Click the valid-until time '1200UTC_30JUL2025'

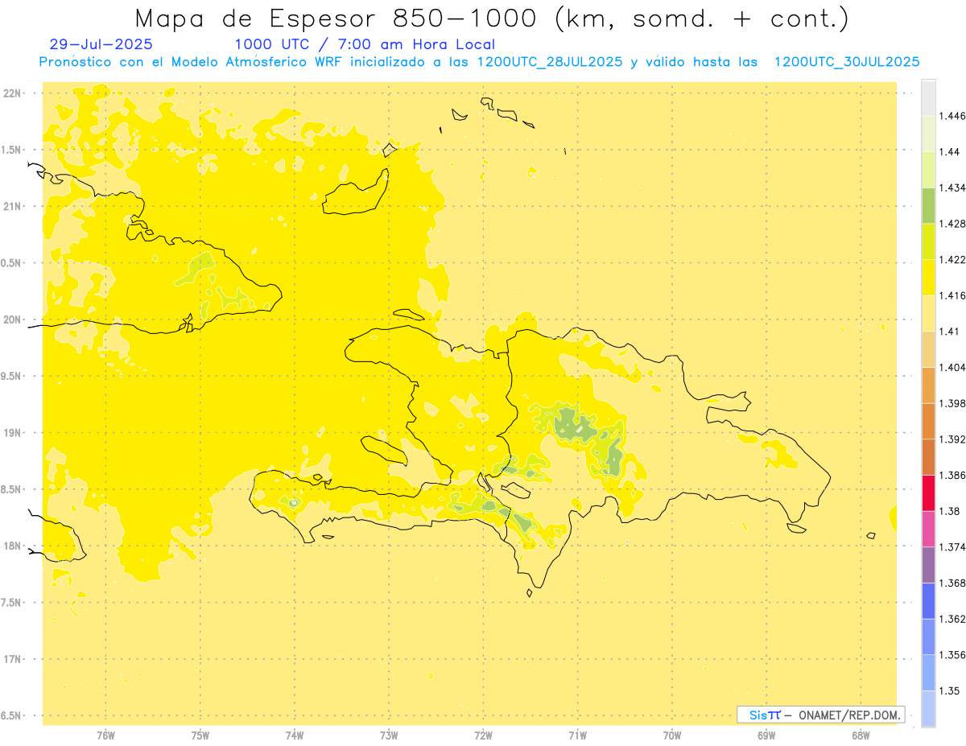[x=847, y=62]
